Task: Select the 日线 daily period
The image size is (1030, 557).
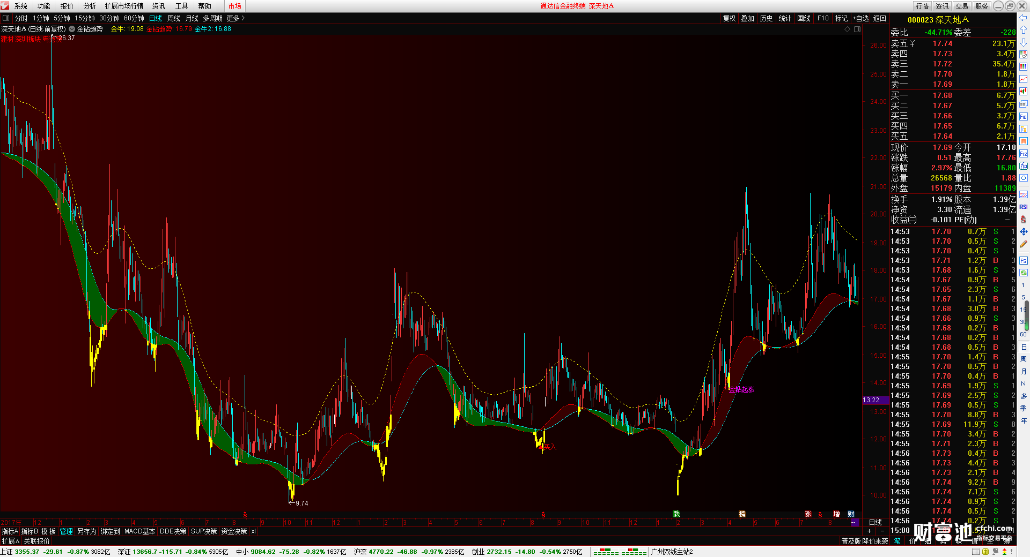Action: [x=156, y=18]
